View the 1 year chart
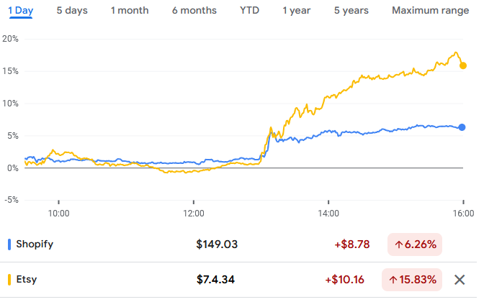 point(297,10)
